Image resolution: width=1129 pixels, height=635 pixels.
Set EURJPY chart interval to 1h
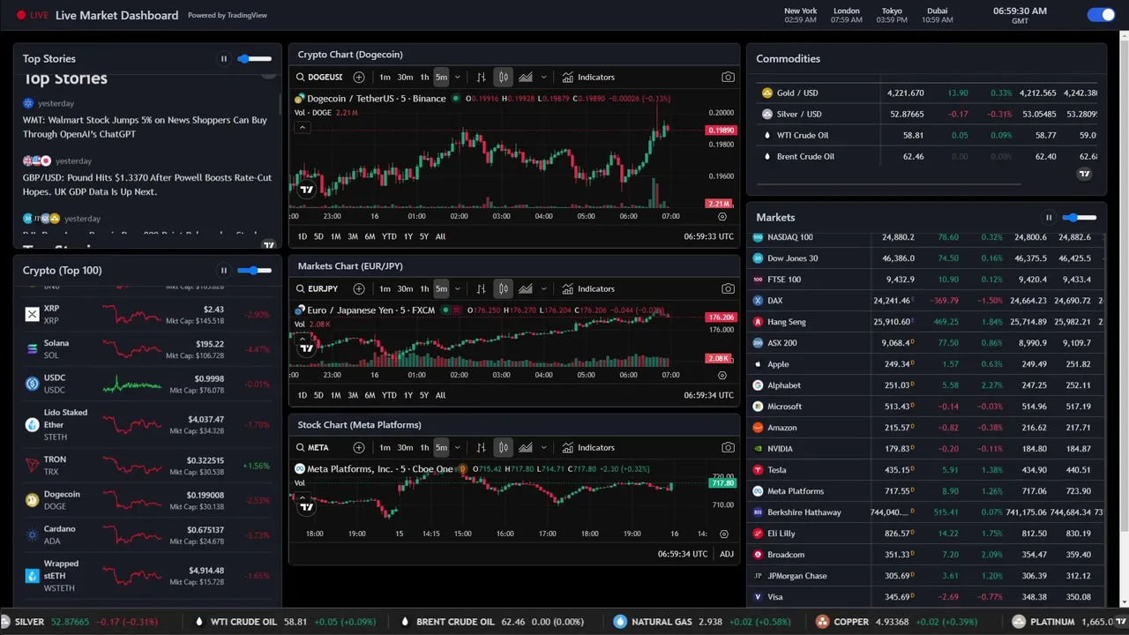[424, 289]
